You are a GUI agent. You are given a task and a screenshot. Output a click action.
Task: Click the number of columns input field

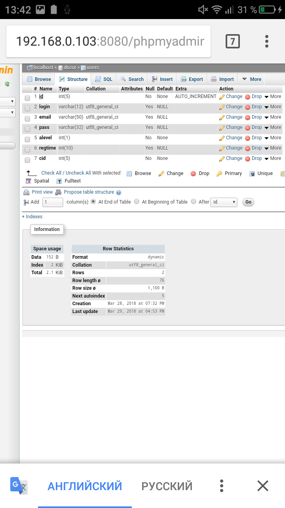pyautogui.click(x=52, y=202)
